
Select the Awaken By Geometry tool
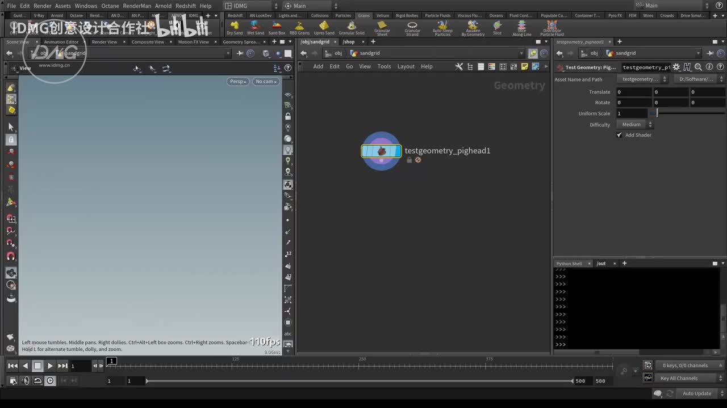pyautogui.click(x=473, y=28)
